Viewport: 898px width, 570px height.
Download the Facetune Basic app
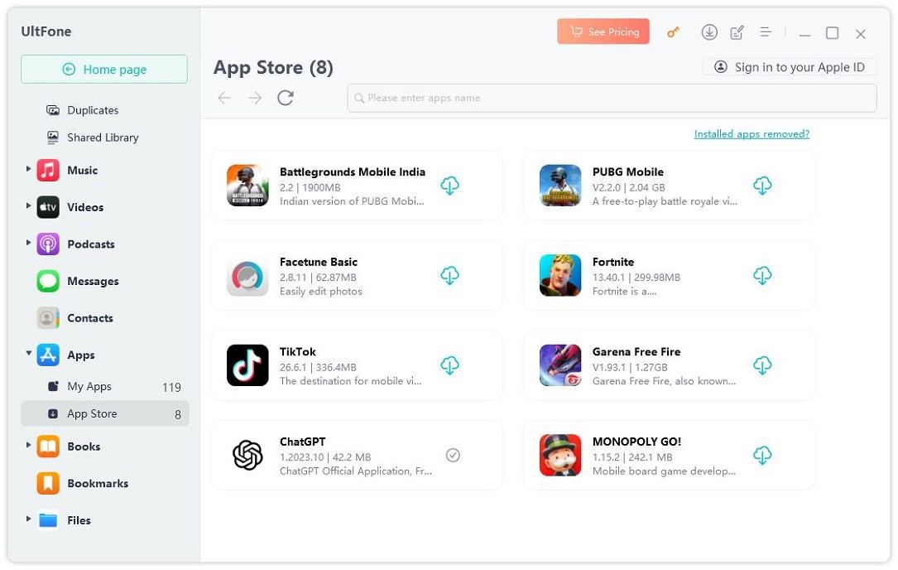pyautogui.click(x=449, y=275)
